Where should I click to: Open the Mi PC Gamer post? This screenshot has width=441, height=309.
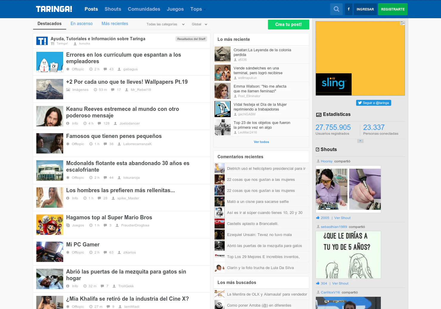coord(83,245)
